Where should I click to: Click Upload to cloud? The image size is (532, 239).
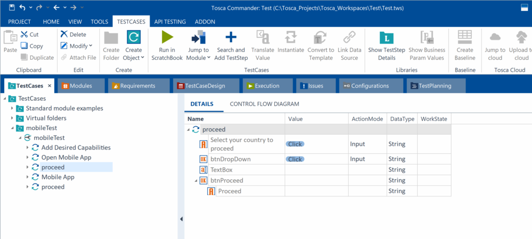pos(520,46)
